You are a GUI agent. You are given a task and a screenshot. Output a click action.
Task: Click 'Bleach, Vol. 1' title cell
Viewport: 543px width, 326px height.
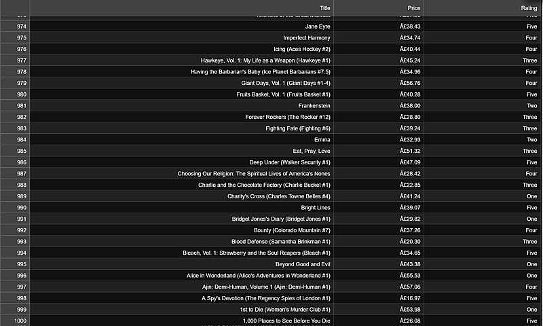point(181,253)
